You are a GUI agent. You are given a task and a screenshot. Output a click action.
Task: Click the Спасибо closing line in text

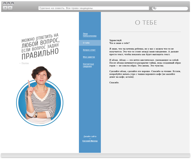point(114,83)
